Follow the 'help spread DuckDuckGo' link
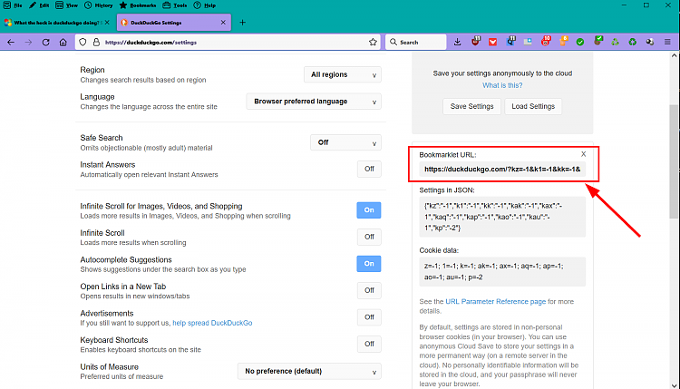680x389 pixels. [212, 323]
